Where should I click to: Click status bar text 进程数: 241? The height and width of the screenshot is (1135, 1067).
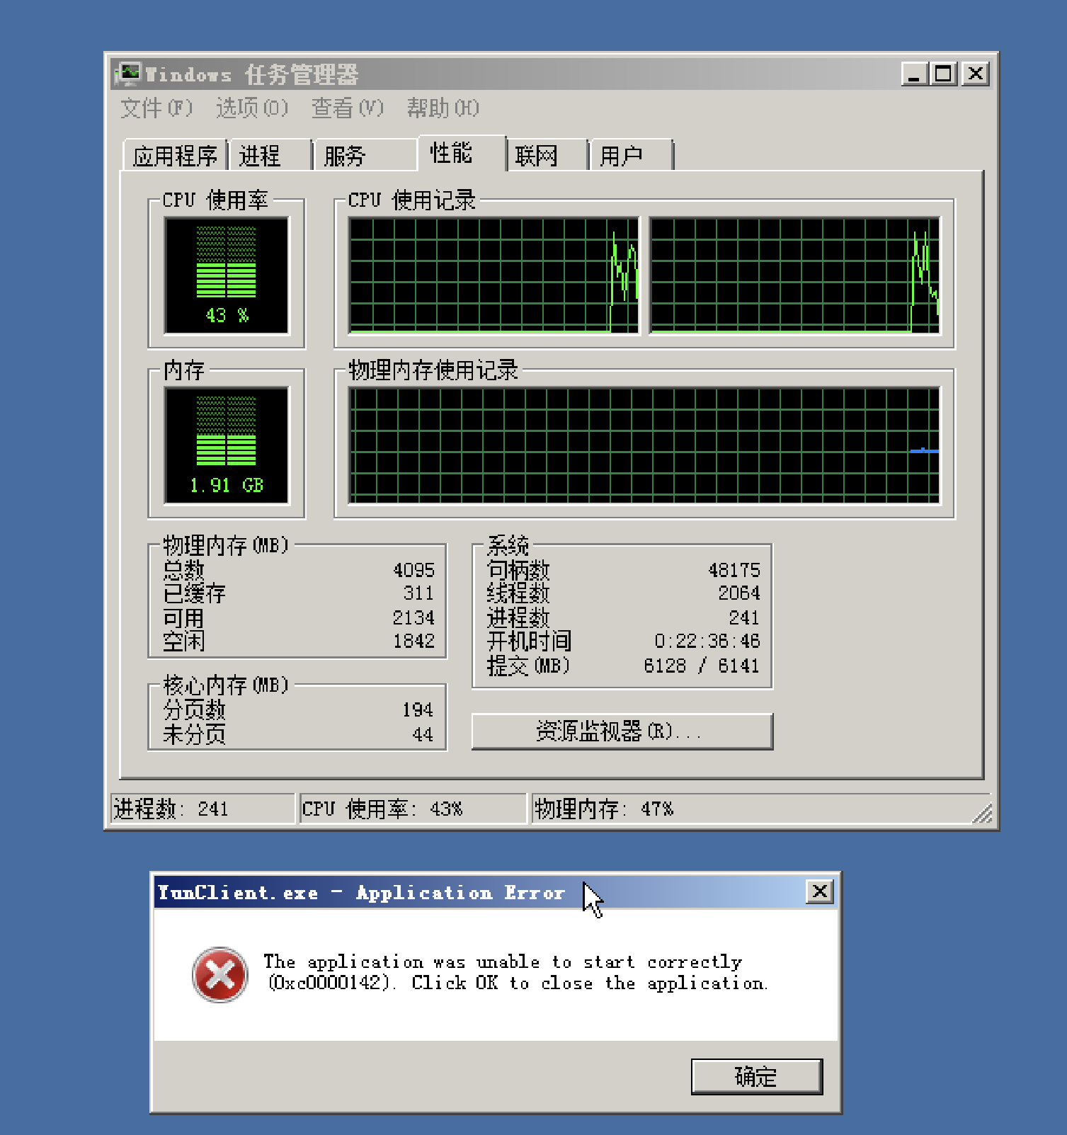coord(171,809)
